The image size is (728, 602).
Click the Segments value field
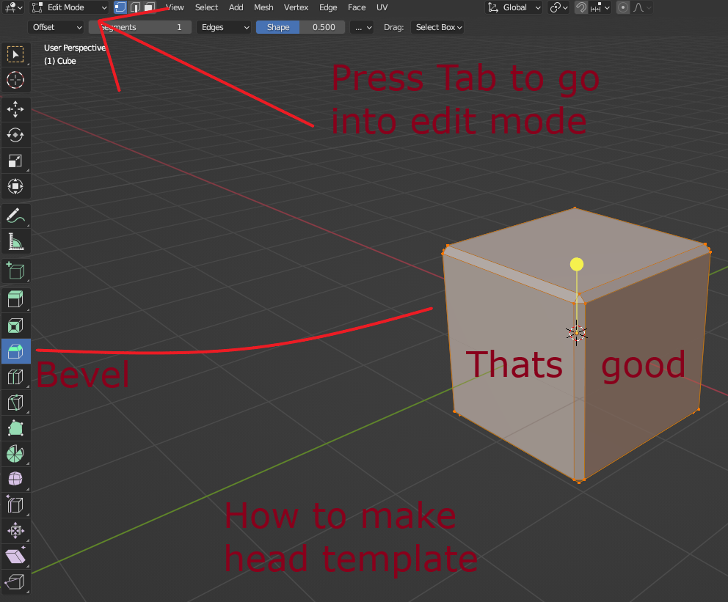pyautogui.click(x=140, y=27)
